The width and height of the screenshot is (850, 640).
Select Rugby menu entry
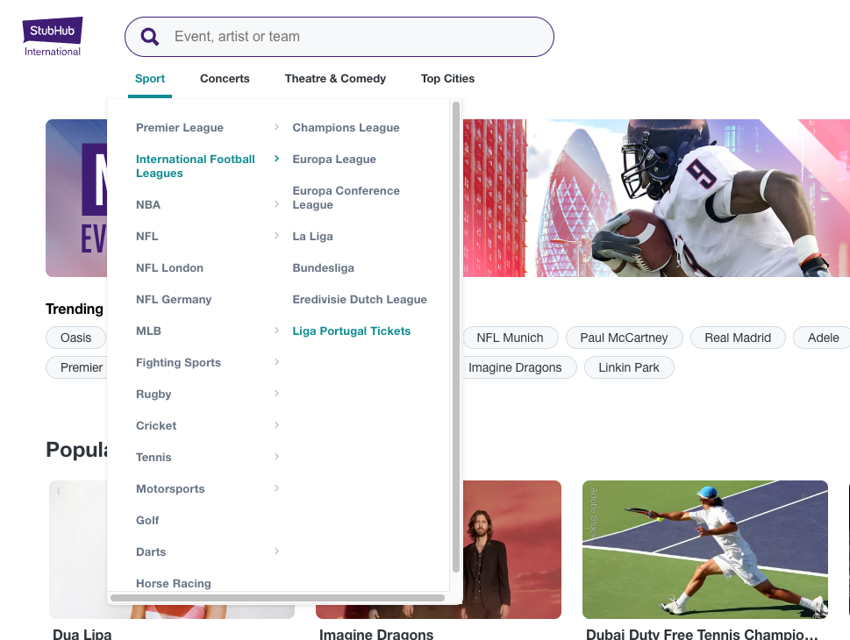[x=154, y=394]
